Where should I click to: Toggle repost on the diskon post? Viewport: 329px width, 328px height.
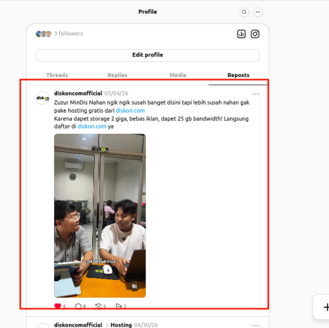coord(99,306)
